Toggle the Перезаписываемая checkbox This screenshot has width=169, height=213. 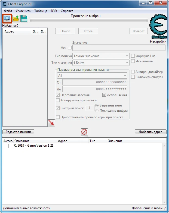pos(58,95)
